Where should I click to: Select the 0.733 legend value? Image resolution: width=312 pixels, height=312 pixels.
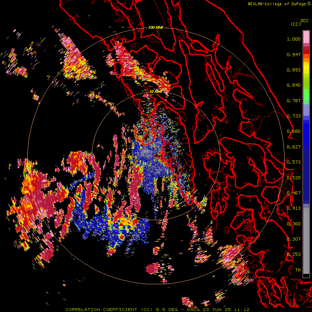point(294,116)
